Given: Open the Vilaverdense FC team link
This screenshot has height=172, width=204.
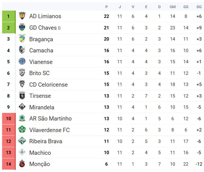Looking at the screenshot, I should (49, 130).
